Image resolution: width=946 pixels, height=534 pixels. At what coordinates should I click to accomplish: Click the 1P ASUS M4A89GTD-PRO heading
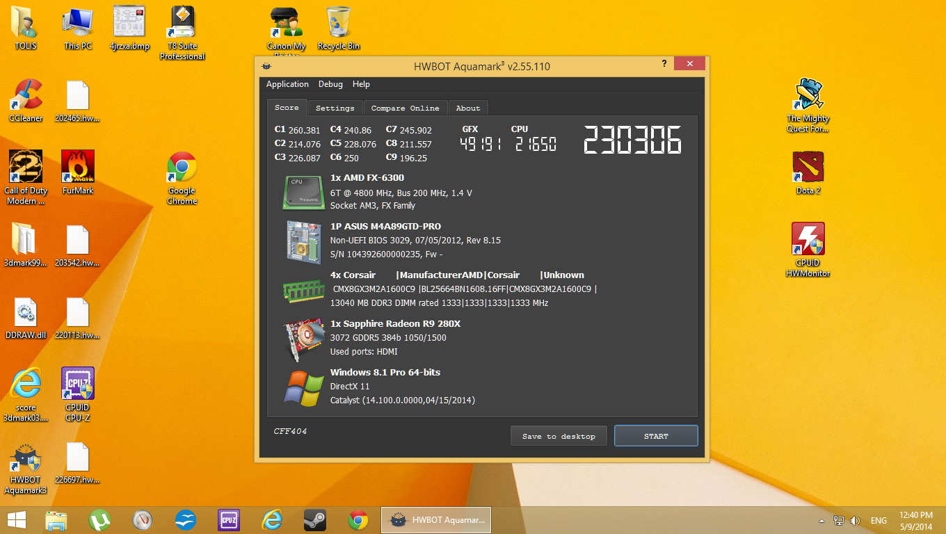[385, 227]
